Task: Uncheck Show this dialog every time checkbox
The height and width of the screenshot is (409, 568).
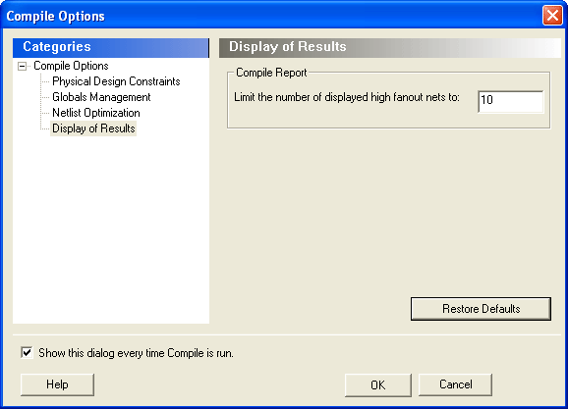Action: click(27, 352)
